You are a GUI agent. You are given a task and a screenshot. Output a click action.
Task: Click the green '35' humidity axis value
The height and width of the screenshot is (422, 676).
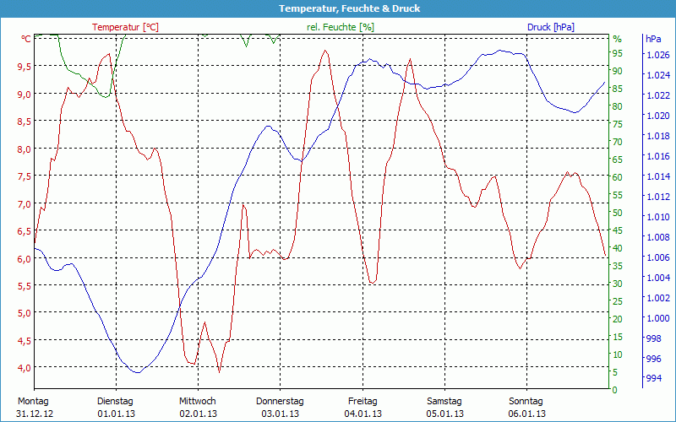click(x=618, y=266)
